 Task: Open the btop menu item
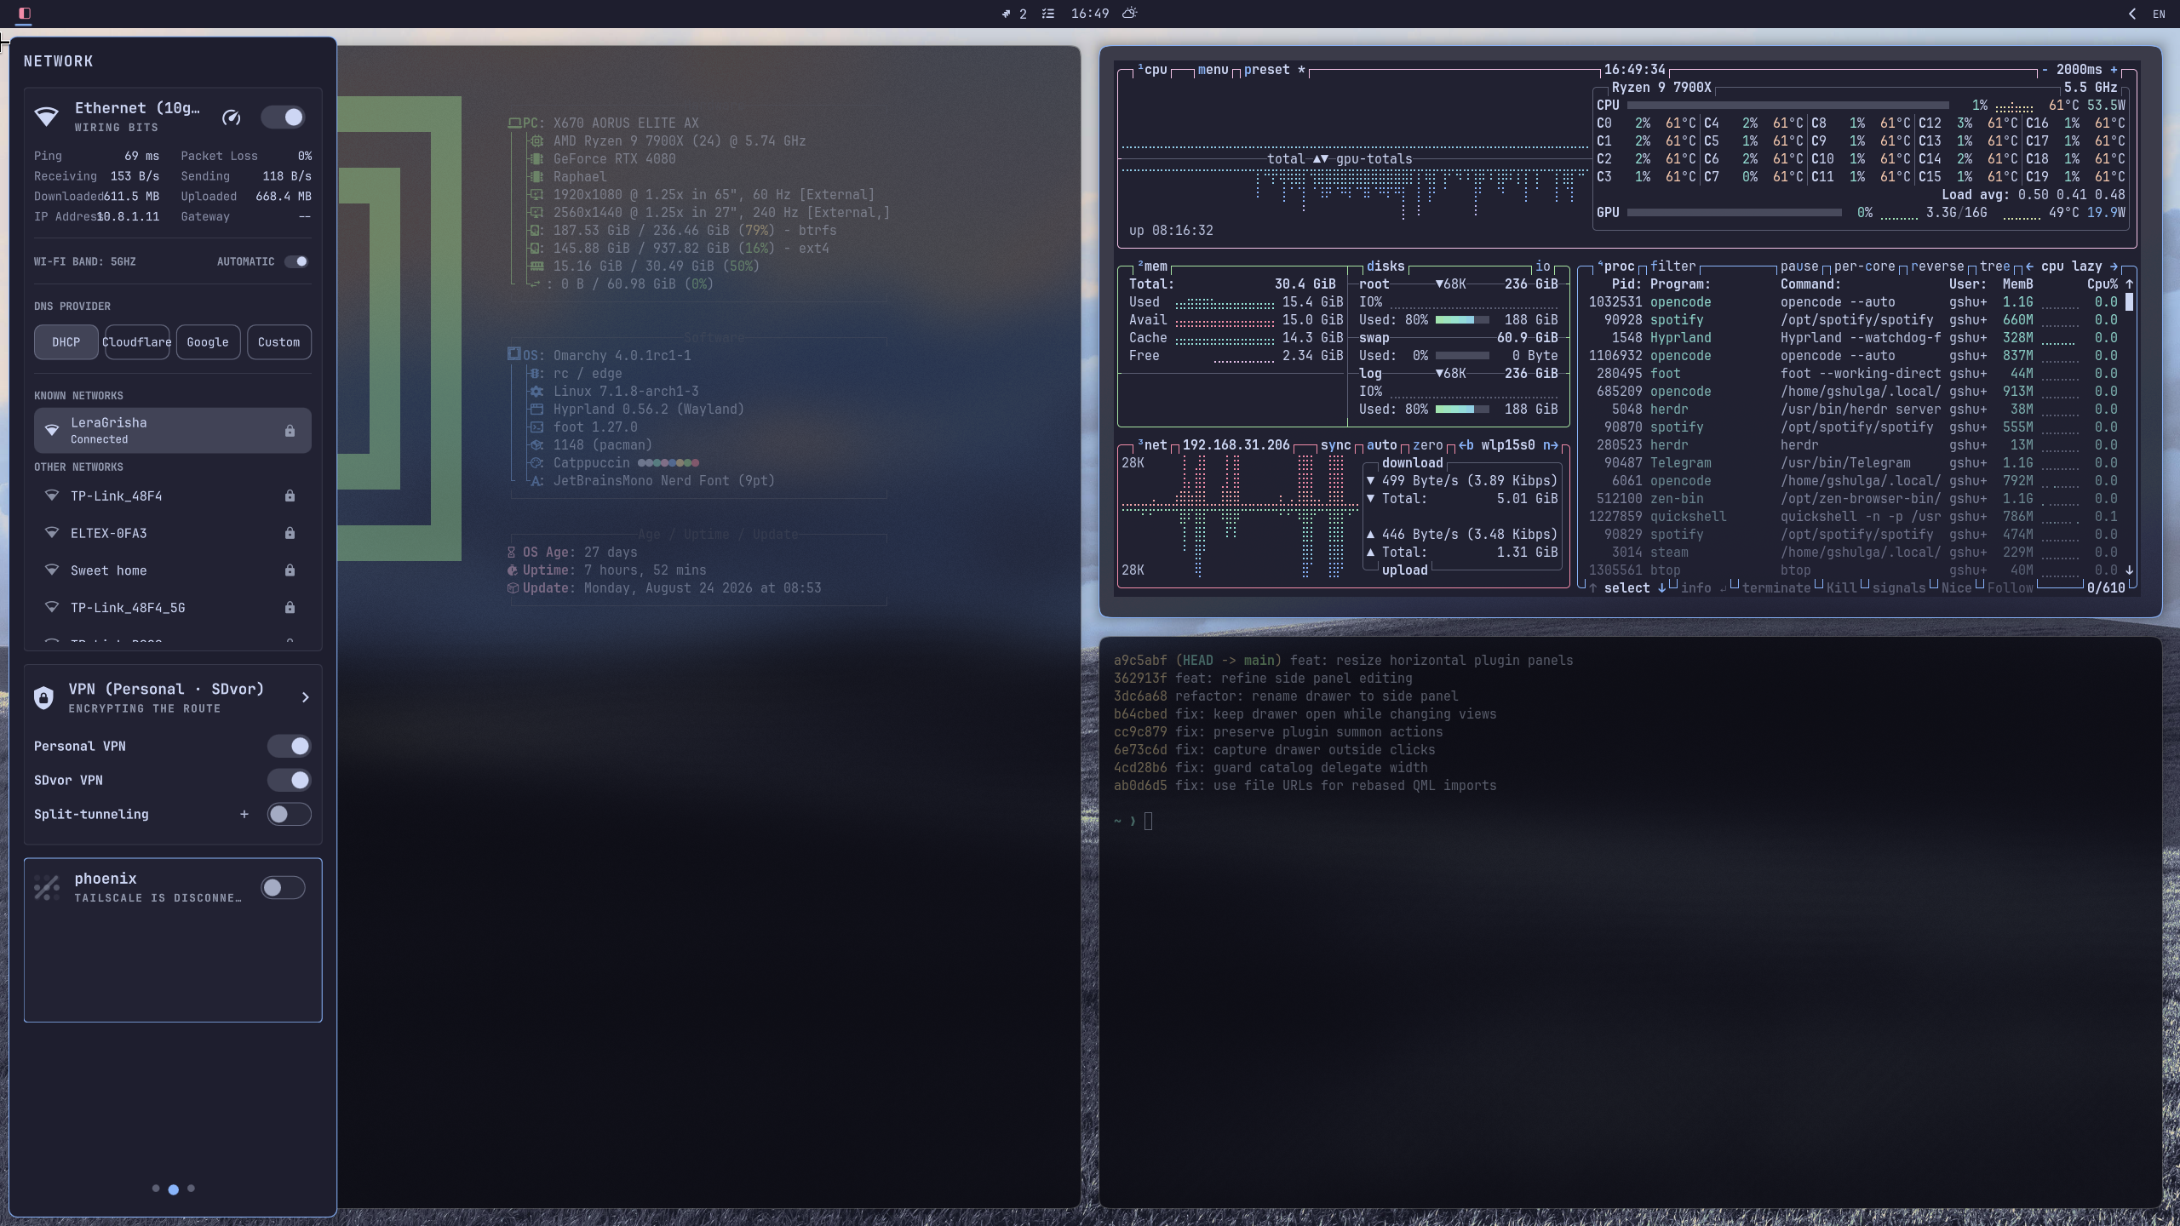tap(1213, 70)
